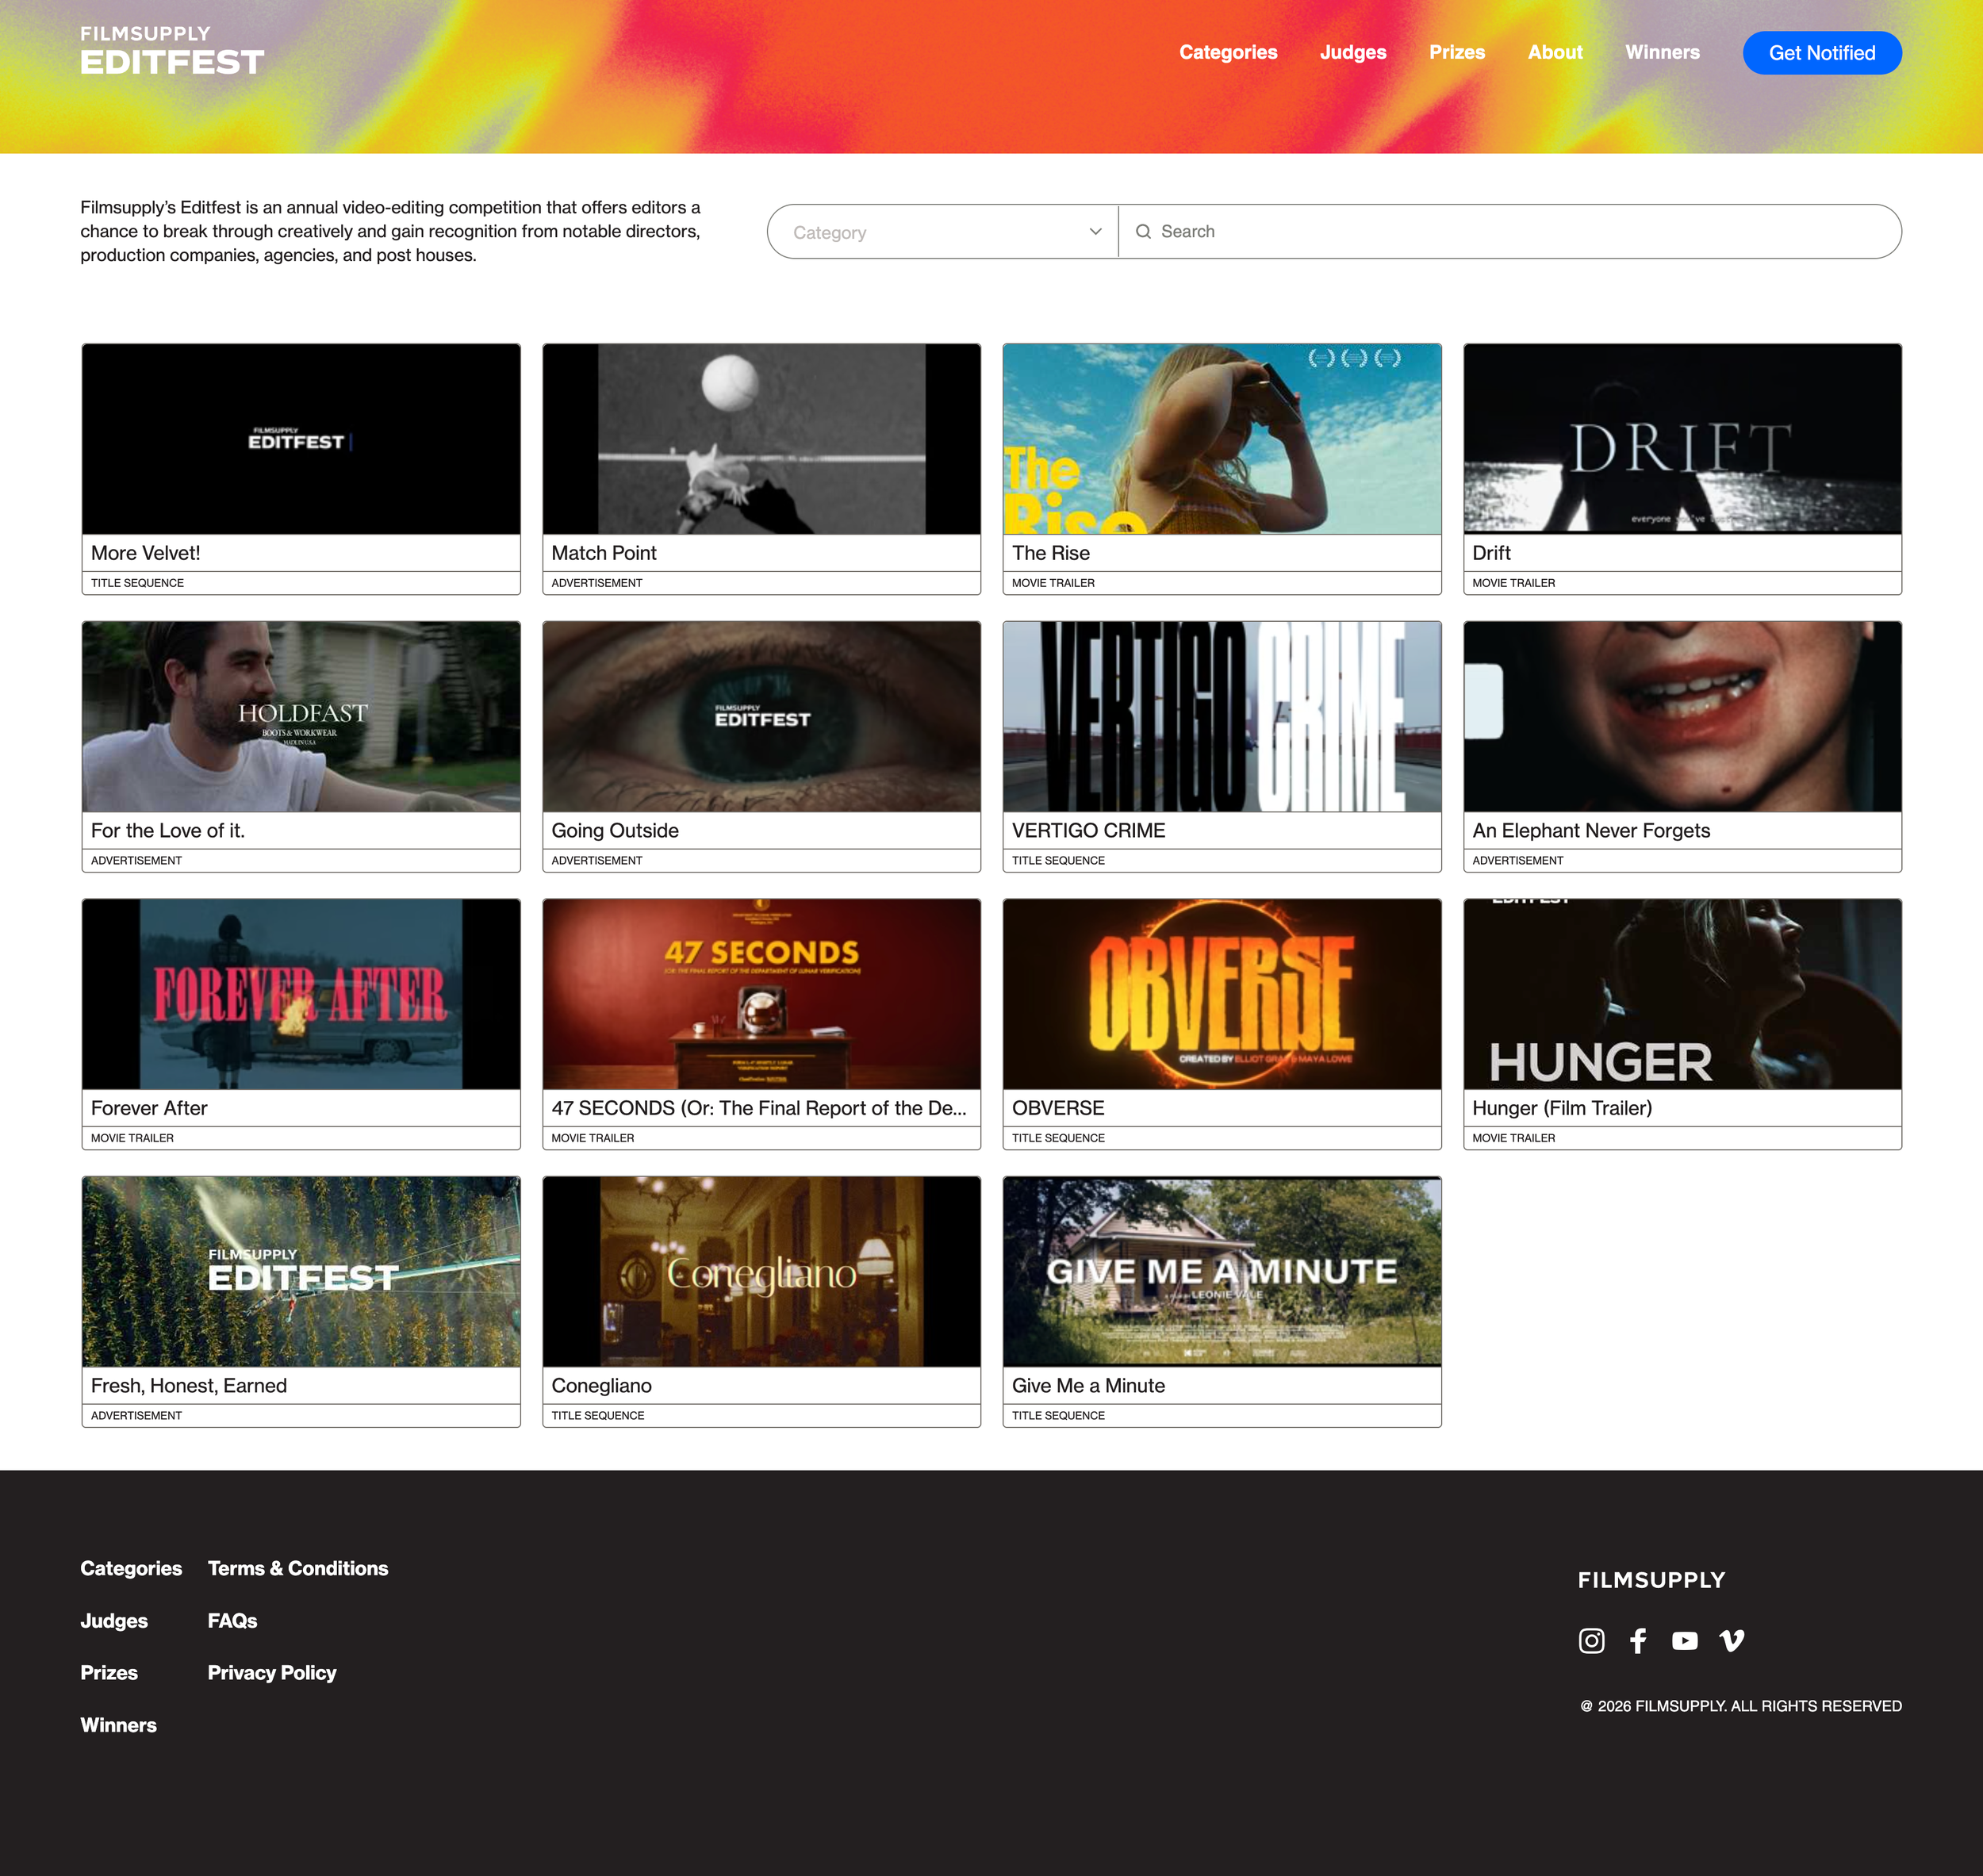Click the FILMSUPPLY logo in the footer

pos(1652,1580)
